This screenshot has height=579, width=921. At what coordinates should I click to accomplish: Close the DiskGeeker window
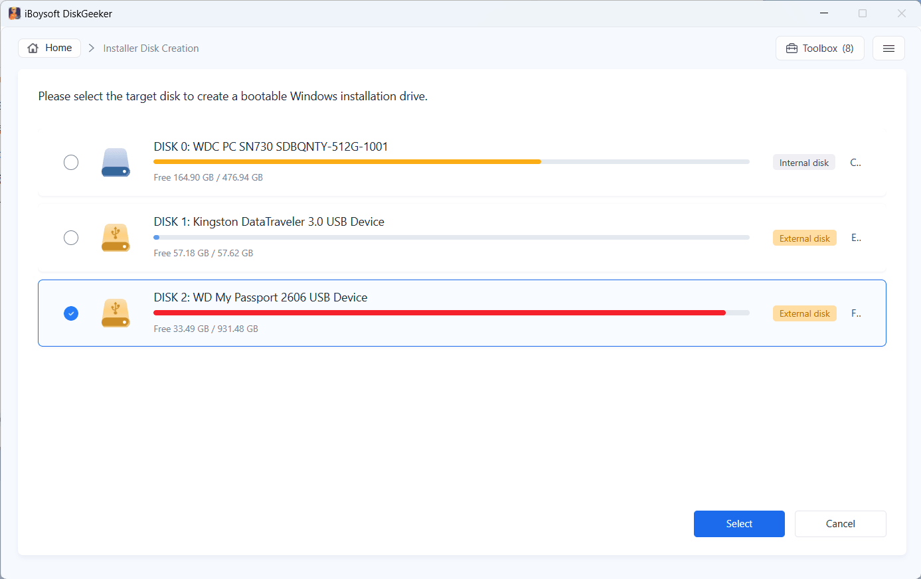(x=902, y=13)
